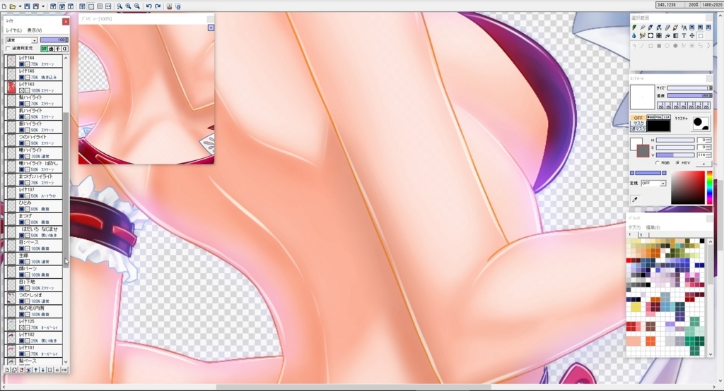The height and width of the screenshot is (391, 724).
Task: Click the fit-to-width arrows toolbar icon
Action: pyautogui.click(x=108, y=6)
